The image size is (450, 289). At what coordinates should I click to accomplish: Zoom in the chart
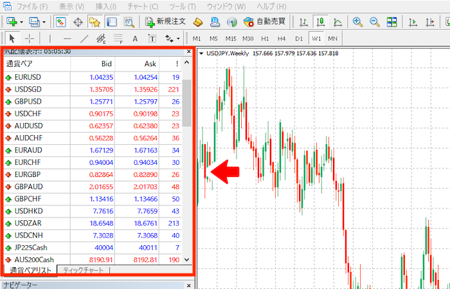[357, 22]
